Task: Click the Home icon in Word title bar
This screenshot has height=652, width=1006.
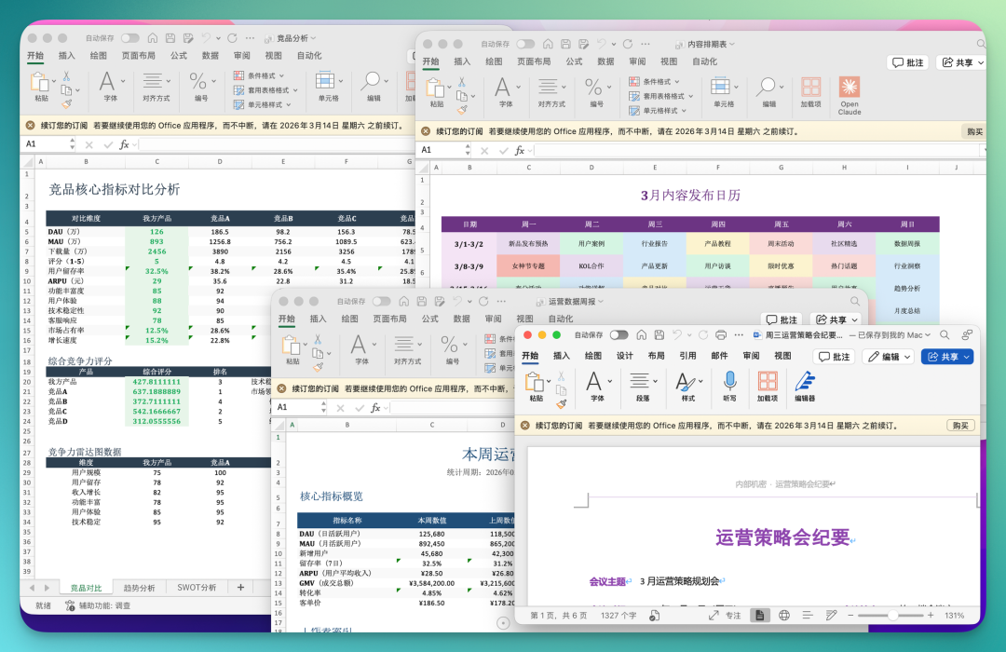Action: pyautogui.click(x=641, y=335)
